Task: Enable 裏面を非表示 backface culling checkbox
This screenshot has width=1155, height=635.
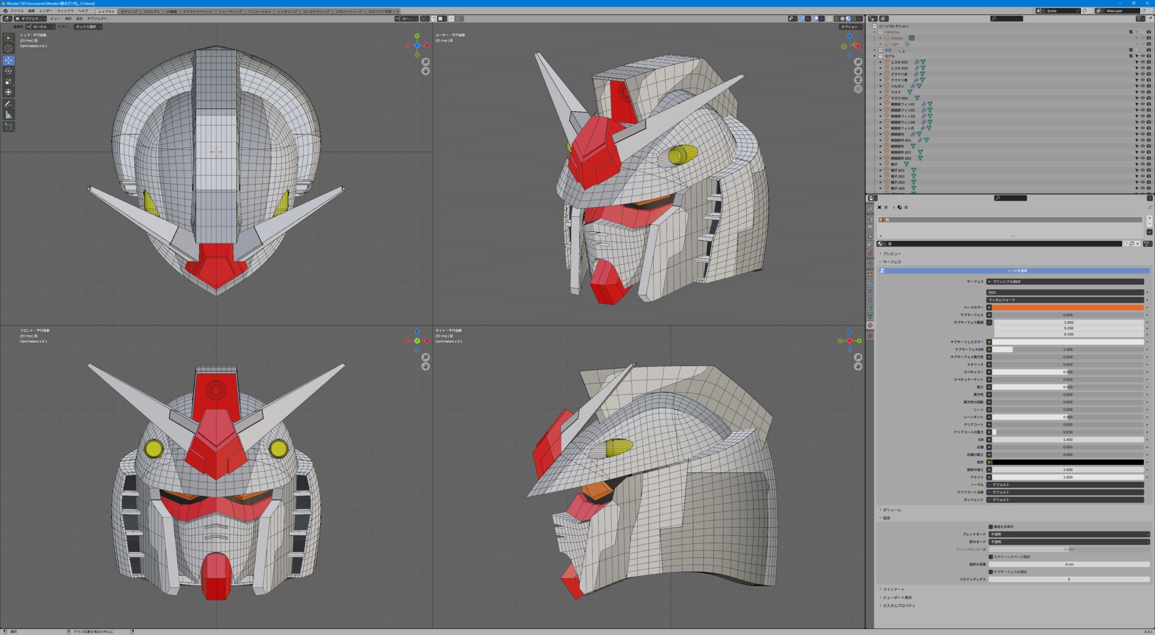Action: click(x=991, y=527)
